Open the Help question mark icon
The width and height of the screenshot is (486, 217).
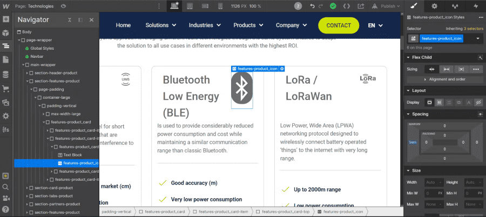point(5,209)
